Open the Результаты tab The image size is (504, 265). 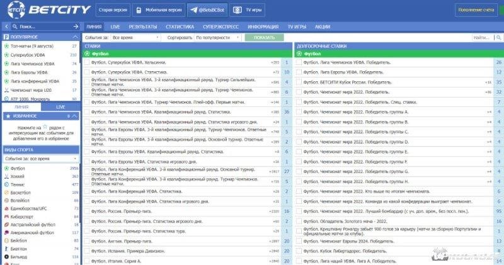pos(143,26)
